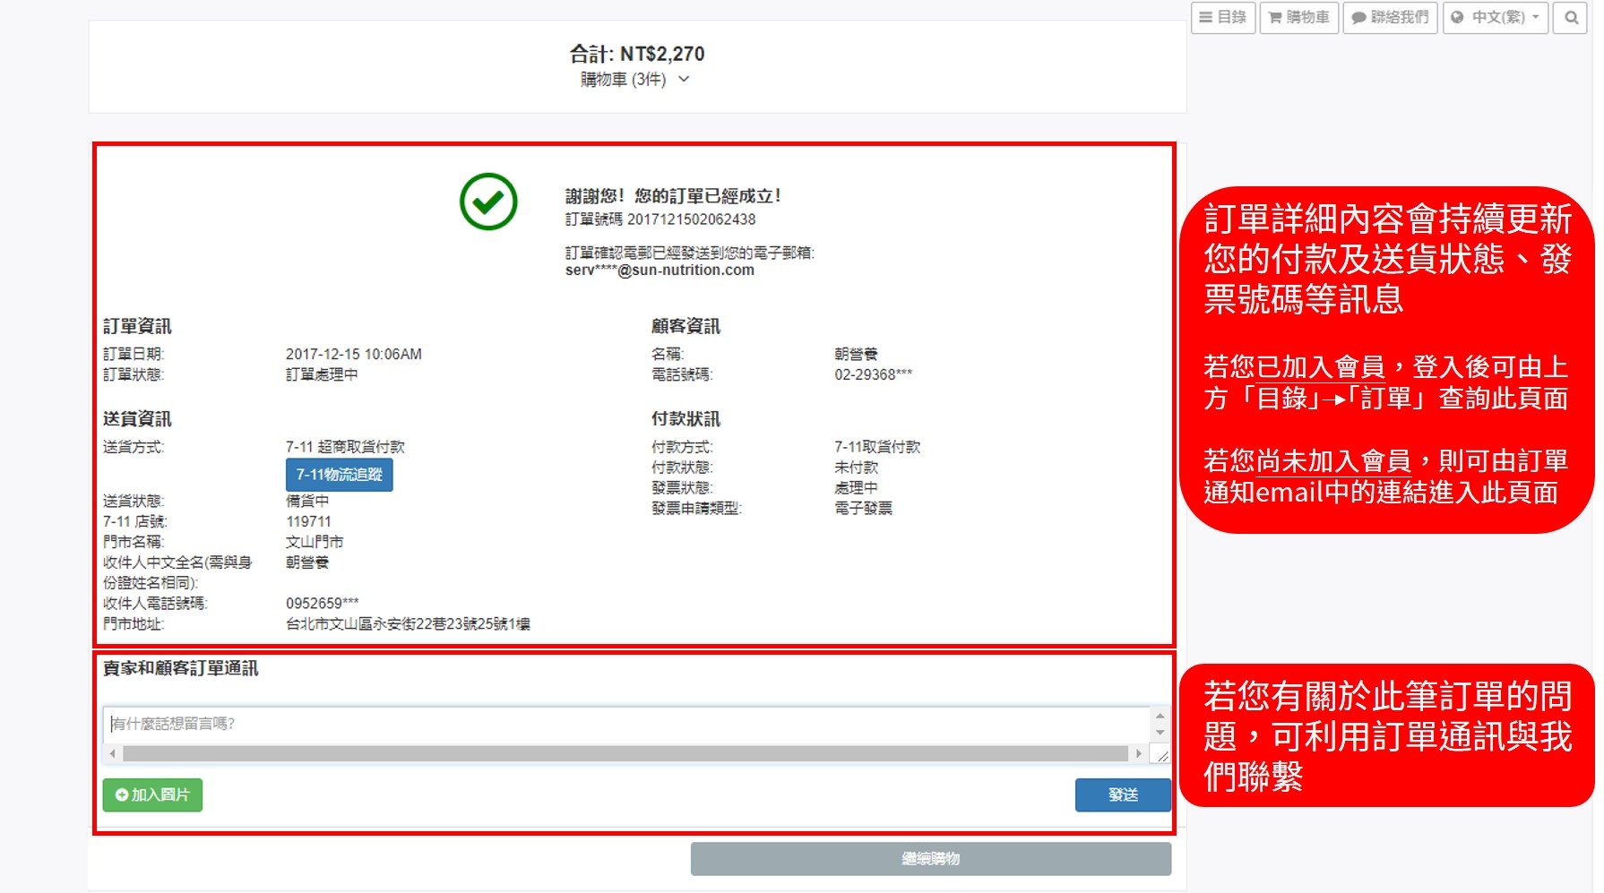
Task: Click the customer phone 02-29368***
Action: 874,375
